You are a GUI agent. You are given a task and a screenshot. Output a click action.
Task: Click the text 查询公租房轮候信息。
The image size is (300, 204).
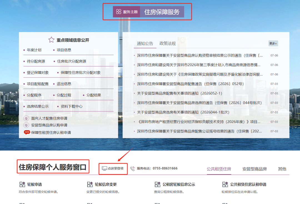pyautogui.click(x=169, y=192)
